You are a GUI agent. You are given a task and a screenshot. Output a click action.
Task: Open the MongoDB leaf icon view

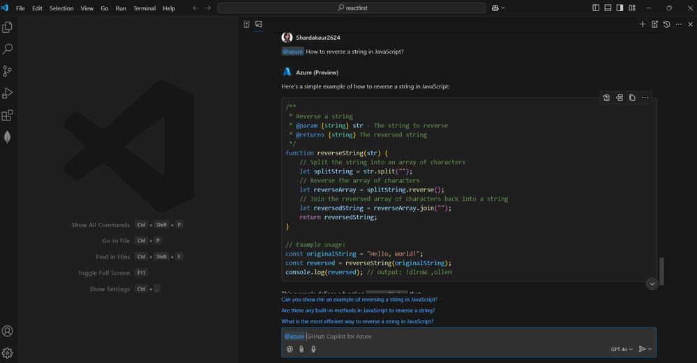[7, 137]
